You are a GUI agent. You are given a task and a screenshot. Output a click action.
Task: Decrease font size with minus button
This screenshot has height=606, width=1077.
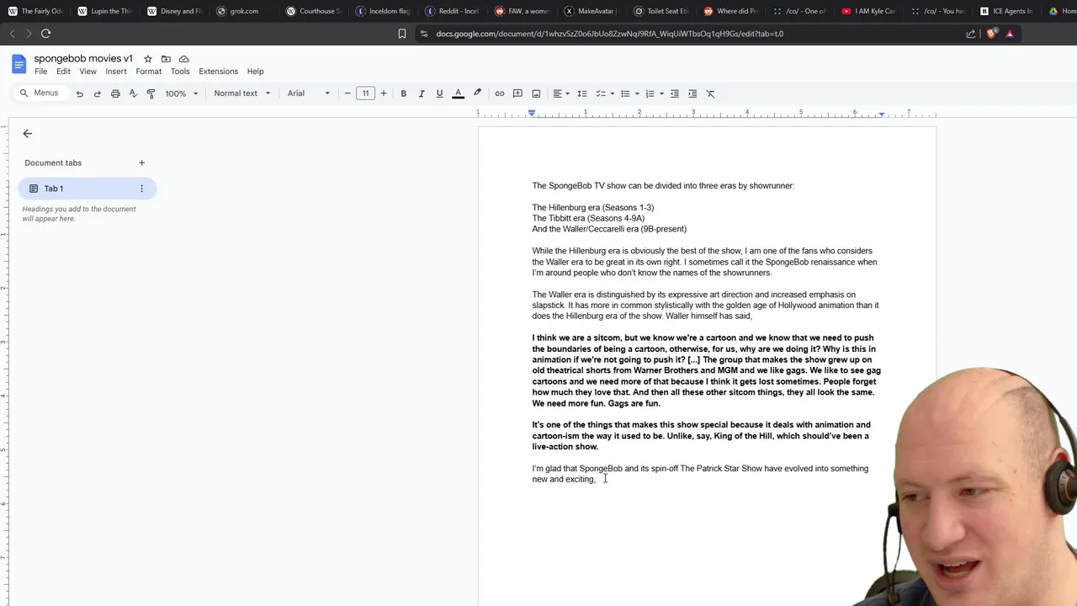[x=348, y=93]
